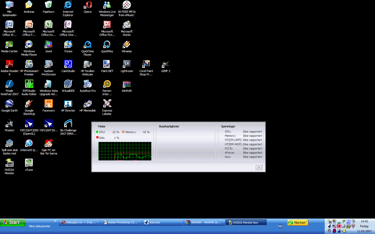Image resolution: width=375 pixels, height=234 pixels.
Task: Click the NO language indicator
Action: 280,226
